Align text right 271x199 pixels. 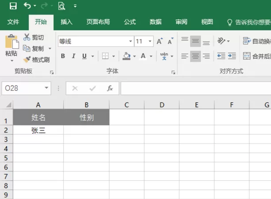[x=206, y=56]
